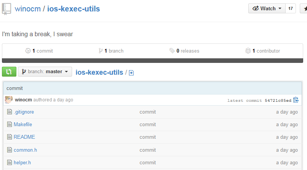Click the latest commit hash 54721c85ed
Image resolution: width=307 pixels, height=170 pixels.
(278, 101)
